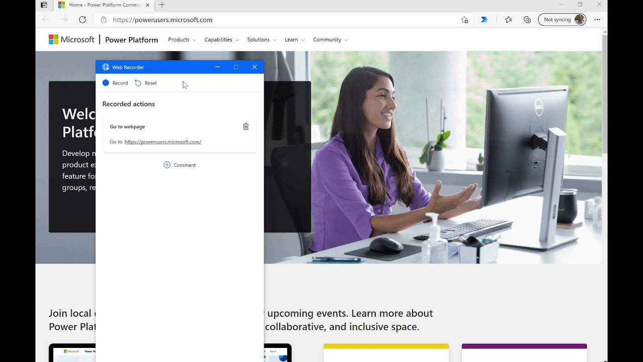Click Reset in the Web Recorder
The image size is (643, 362).
(146, 83)
